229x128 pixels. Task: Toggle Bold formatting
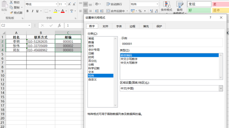click(28, 11)
